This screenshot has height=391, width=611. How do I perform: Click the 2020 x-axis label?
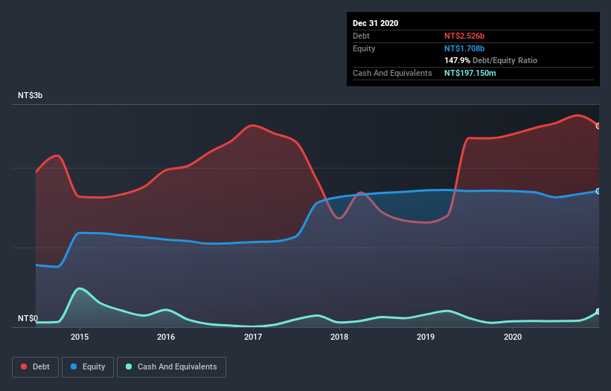tap(513, 337)
